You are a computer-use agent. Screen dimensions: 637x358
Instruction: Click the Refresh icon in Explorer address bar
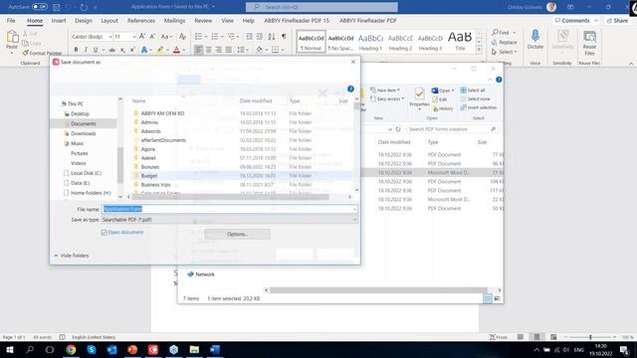[x=398, y=129]
